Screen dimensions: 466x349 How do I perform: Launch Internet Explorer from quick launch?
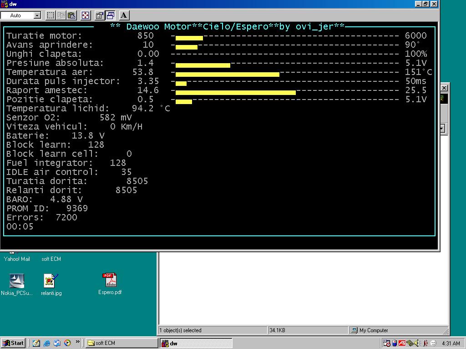coord(47,343)
